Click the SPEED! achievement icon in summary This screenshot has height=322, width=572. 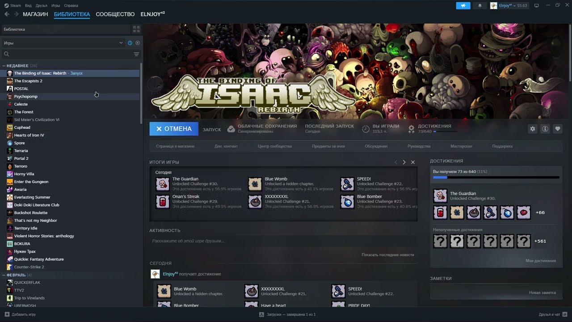[x=347, y=184]
